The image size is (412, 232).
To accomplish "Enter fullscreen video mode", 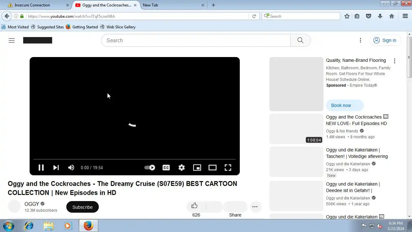I will coord(228,168).
